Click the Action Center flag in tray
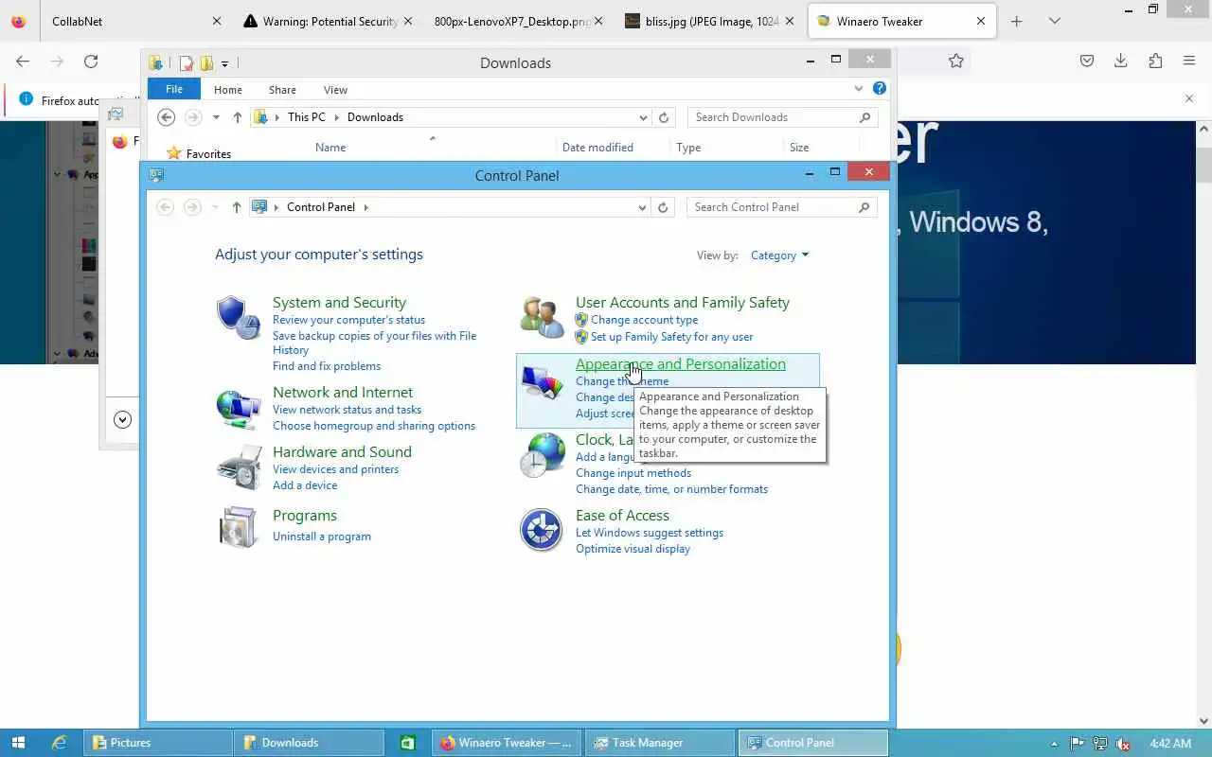1212x757 pixels. 1078,744
